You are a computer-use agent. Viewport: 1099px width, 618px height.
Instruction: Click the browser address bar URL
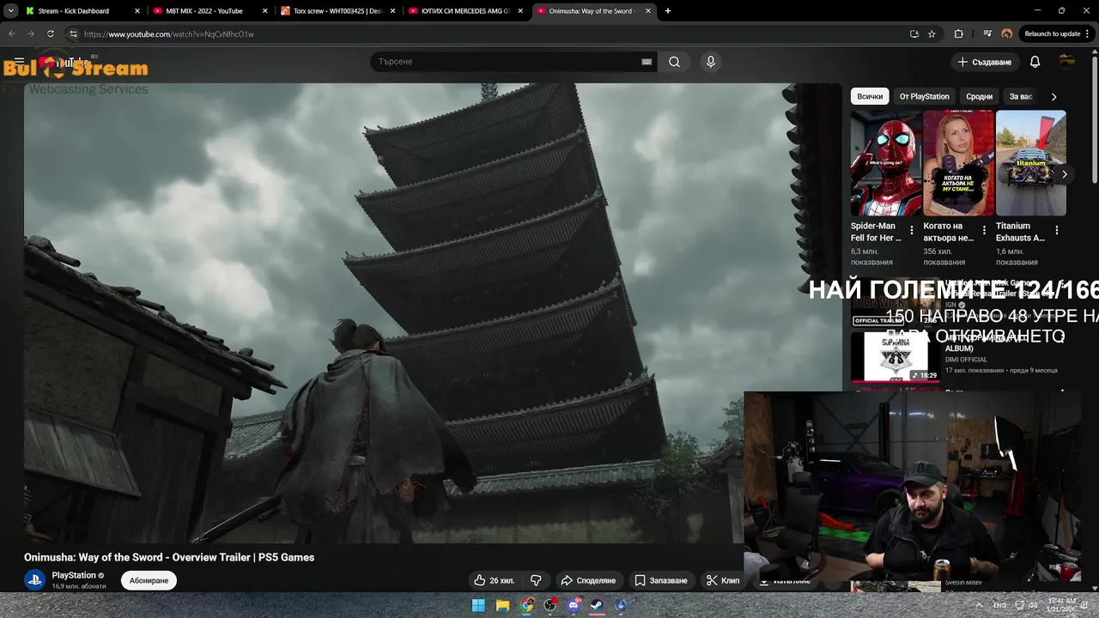[169, 34]
